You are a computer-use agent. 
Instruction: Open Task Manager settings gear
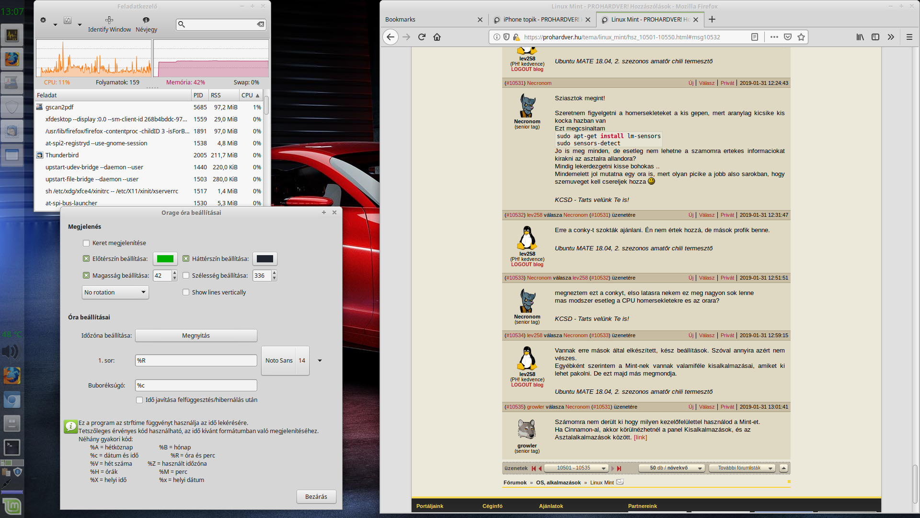coord(43,20)
